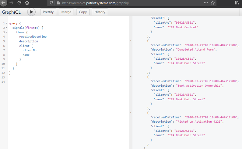Run the query with Execute play button
This screenshot has width=242, height=149.
point(31,12)
